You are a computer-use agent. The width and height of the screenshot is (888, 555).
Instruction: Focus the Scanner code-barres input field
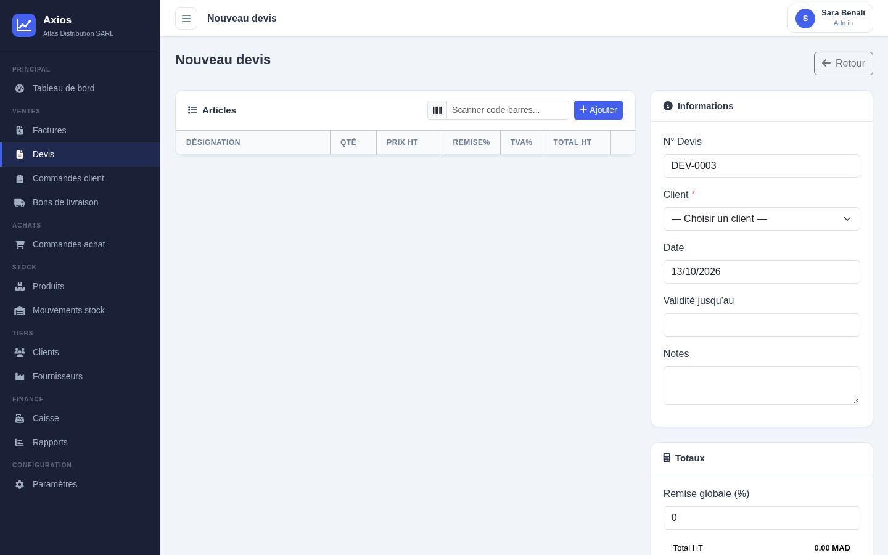point(508,110)
